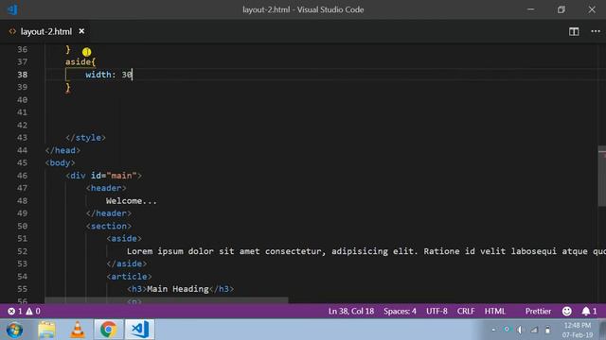This screenshot has height=340, width=606.
Task: Place cursor on the 'aside{' selector
Action: pyautogui.click(x=80, y=61)
